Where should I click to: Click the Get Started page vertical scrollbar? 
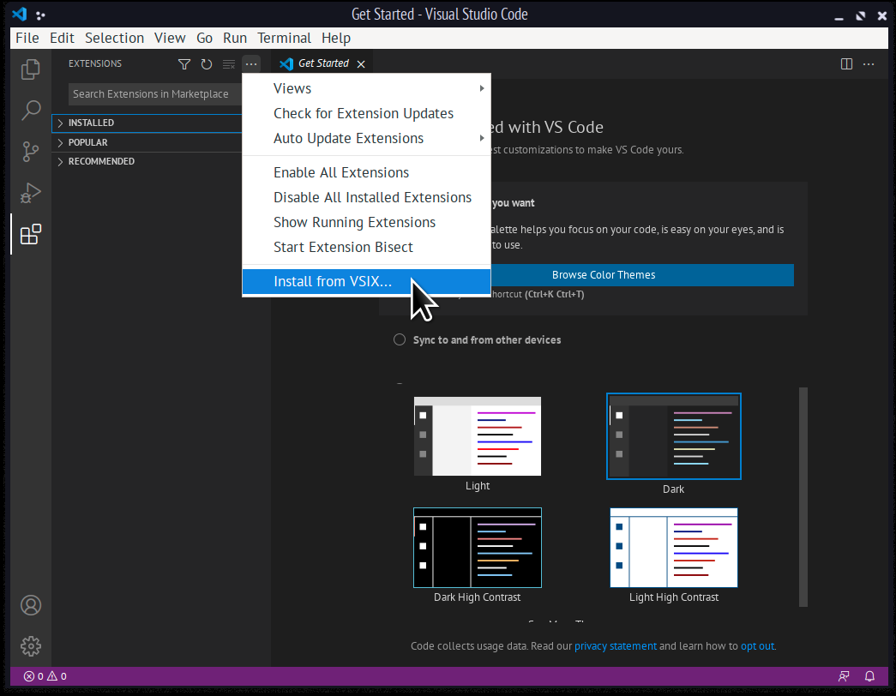(803, 497)
